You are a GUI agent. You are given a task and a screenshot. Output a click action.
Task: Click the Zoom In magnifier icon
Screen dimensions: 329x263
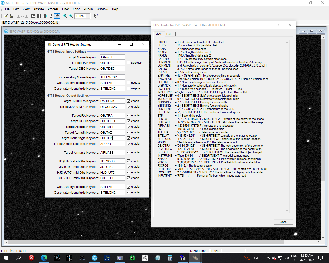65,16
